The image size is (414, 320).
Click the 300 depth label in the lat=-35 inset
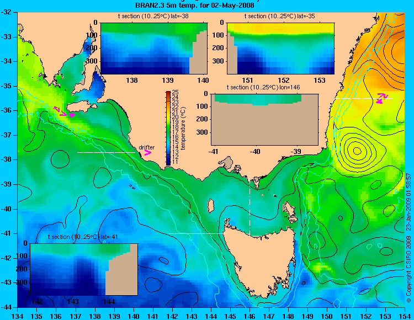218,61
